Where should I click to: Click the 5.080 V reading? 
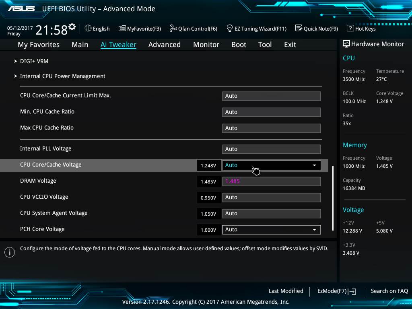[x=384, y=231]
